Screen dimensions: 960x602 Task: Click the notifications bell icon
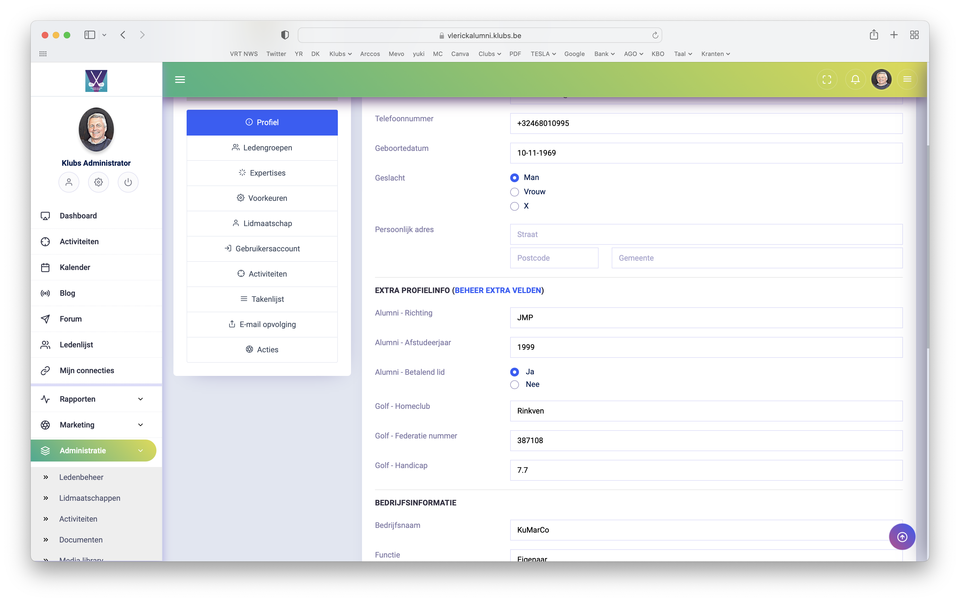tap(855, 79)
